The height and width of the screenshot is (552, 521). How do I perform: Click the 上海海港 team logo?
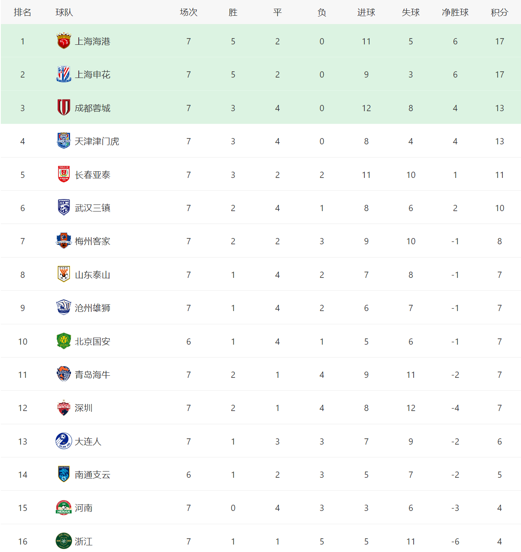coord(64,41)
